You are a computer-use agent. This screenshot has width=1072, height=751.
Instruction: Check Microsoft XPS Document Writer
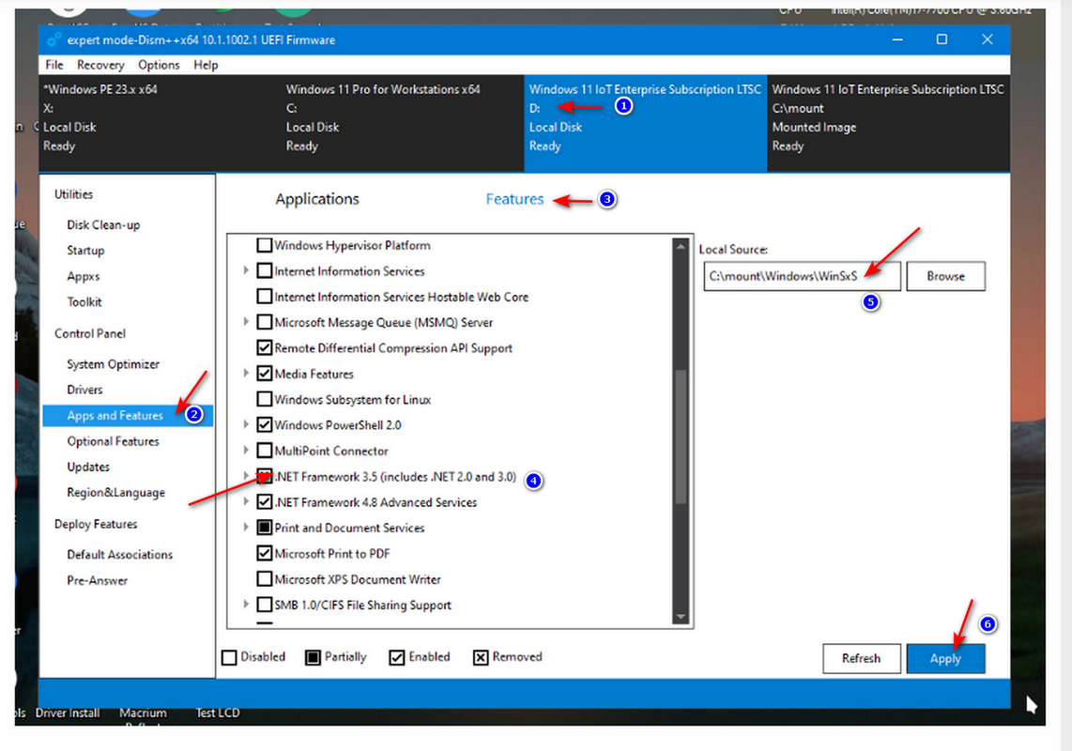(264, 579)
